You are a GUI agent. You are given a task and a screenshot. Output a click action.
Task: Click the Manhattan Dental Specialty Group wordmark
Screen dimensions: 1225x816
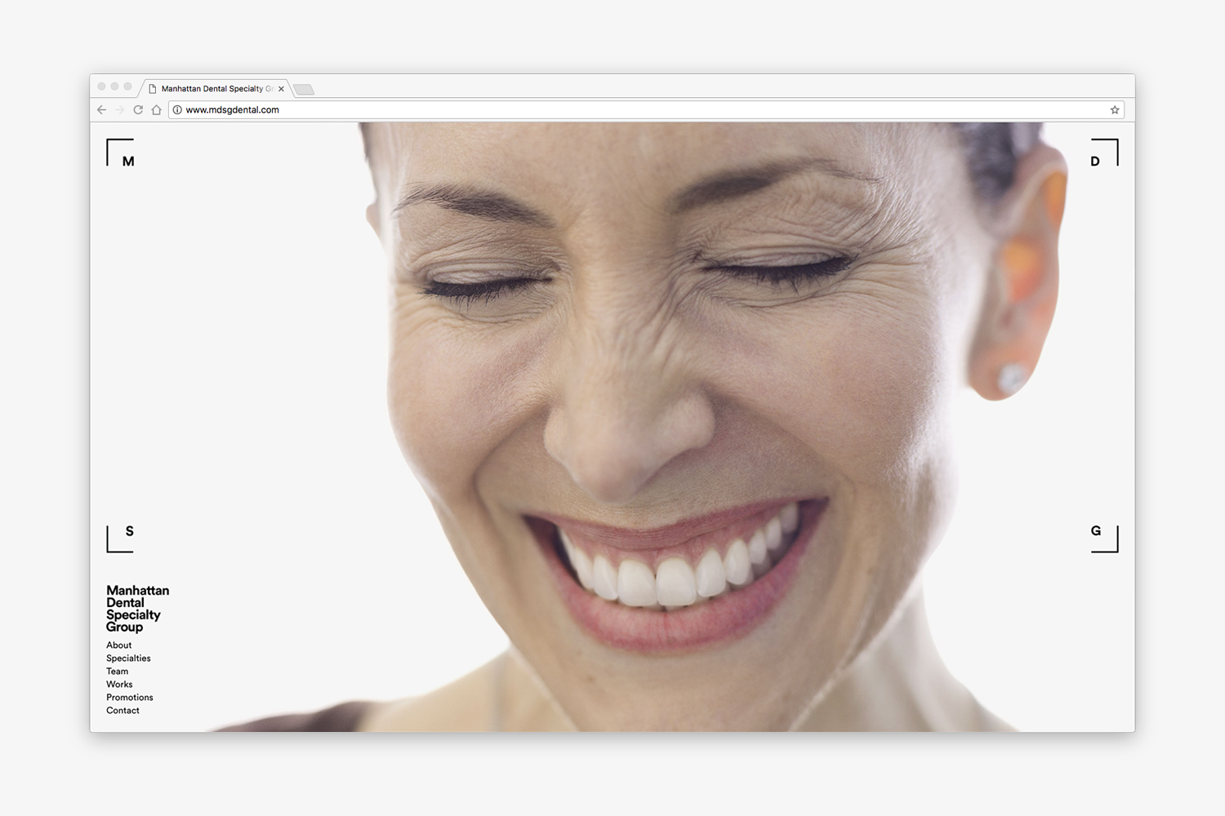tap(137, 609)
